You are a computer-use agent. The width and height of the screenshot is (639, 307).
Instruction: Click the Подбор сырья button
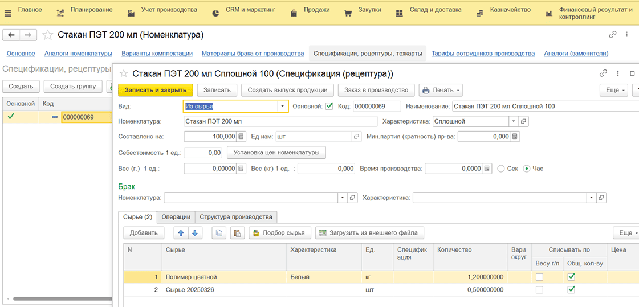pyautogui.click(x=280, y=233)
